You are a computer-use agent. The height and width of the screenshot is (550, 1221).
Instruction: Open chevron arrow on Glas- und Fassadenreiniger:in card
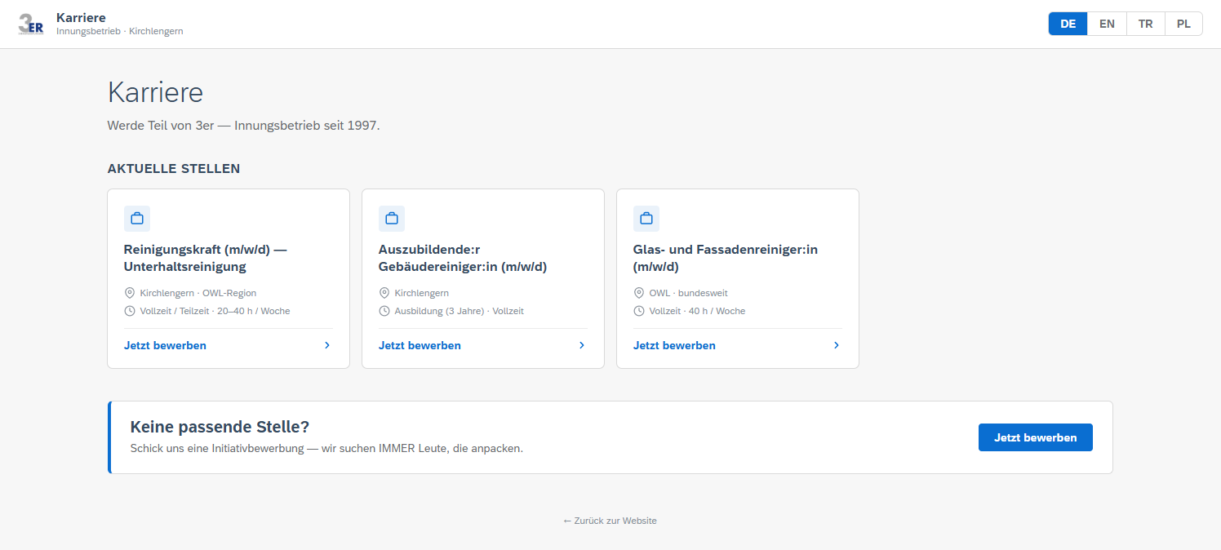(x=837, y=345)
